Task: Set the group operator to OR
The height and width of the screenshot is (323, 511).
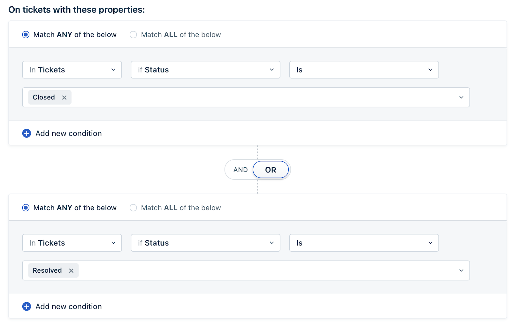Action: pos(271,170)
